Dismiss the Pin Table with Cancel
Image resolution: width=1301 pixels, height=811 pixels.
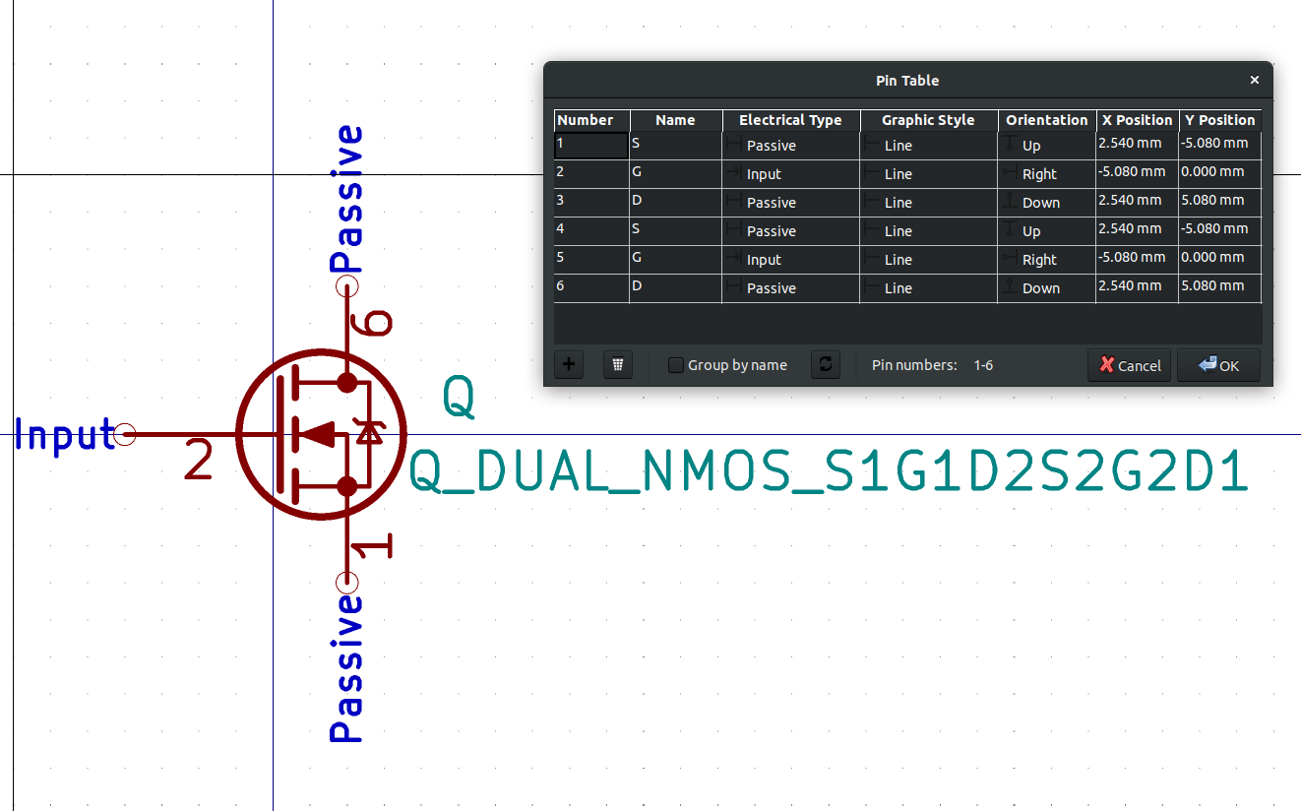point(1129,365)
